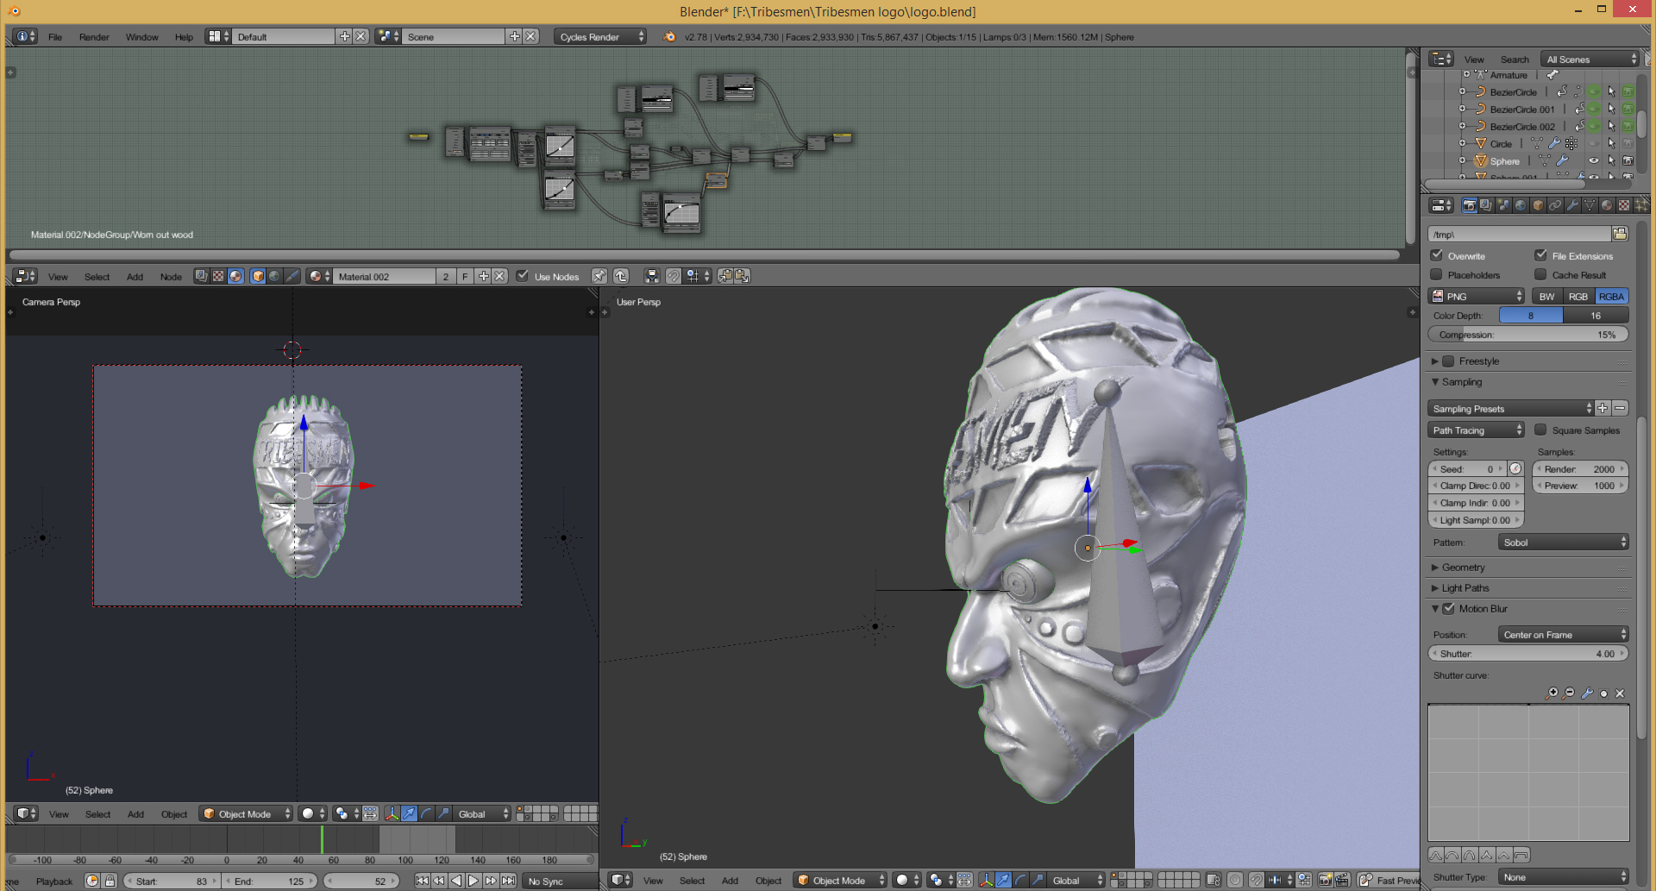1656x891 pixels.
Task: Open the Modifiers properties tab (wrench icon)
Action: (1572, 205)
